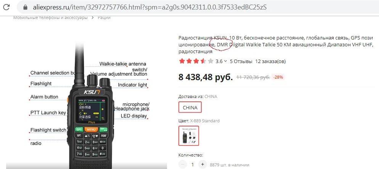
Task: Click the padlock site security icon
Action: coord(26,7)
